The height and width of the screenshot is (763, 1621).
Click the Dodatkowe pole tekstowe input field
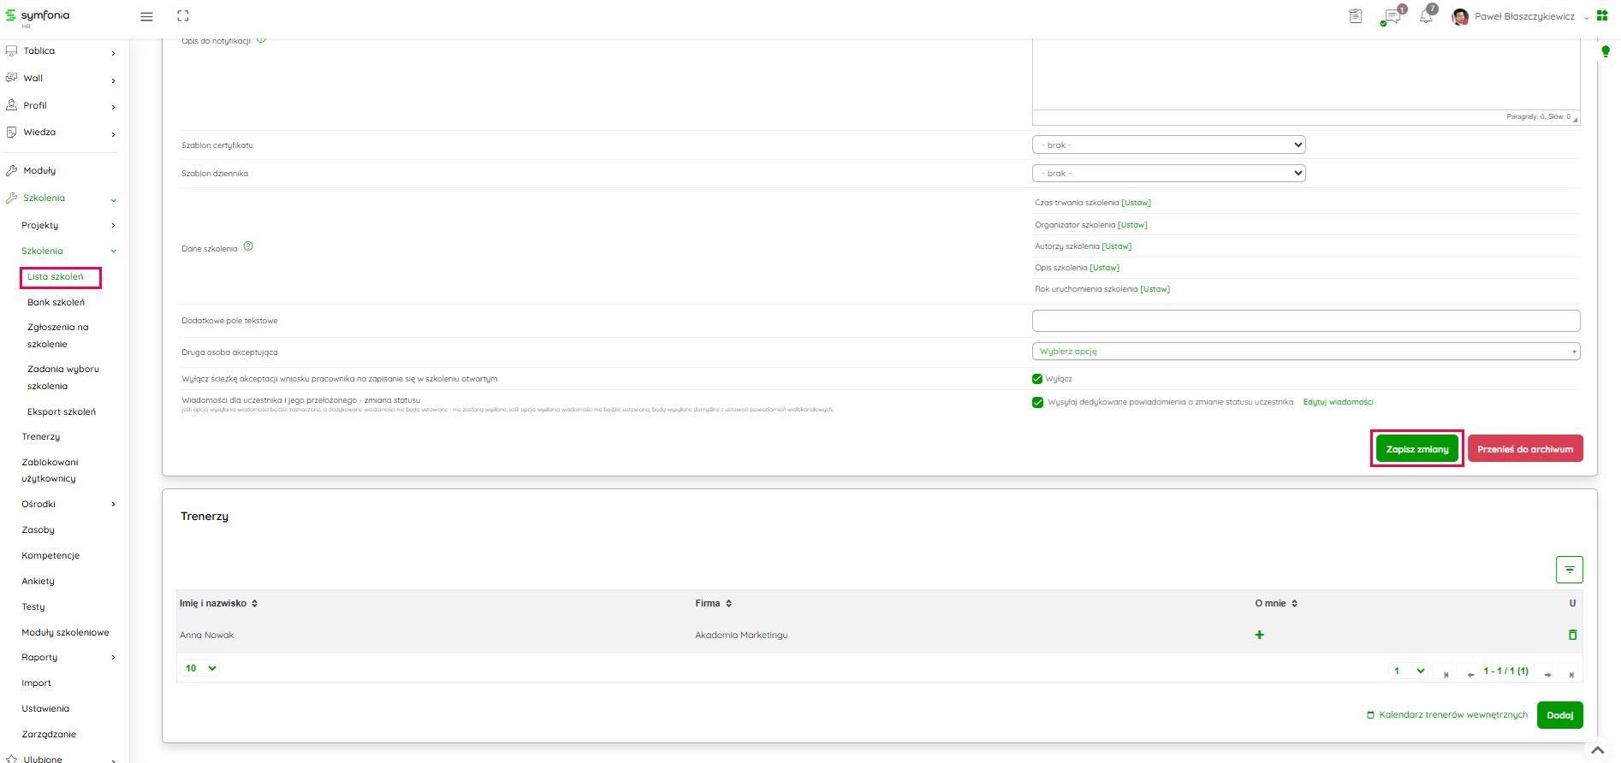pyautogui.click(x=1305, y=321)
